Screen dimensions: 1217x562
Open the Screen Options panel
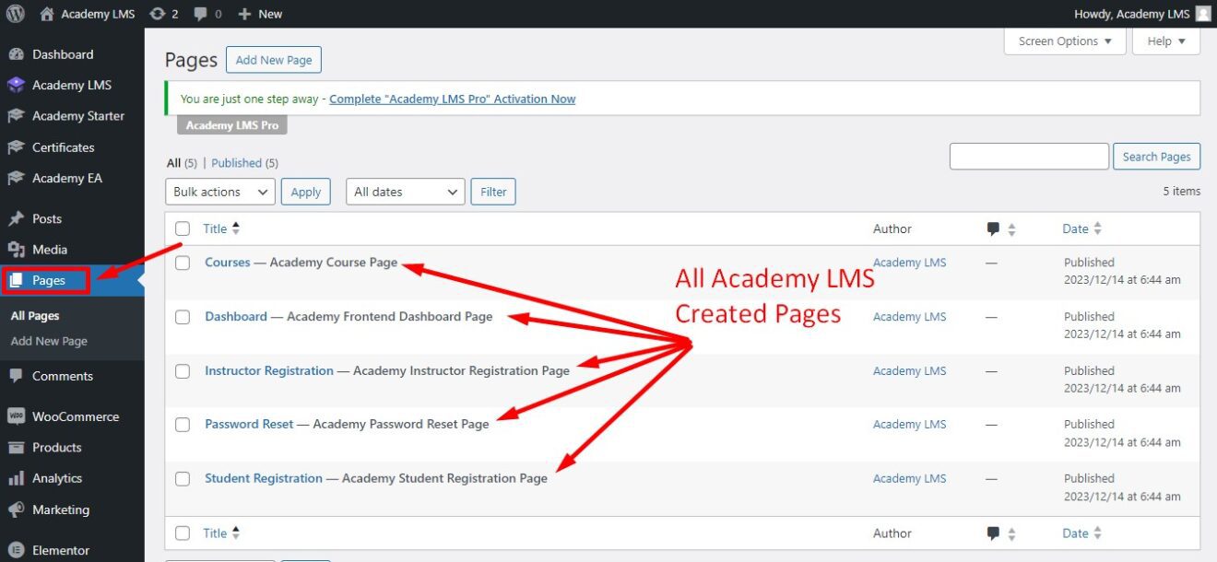[x=1065, y=41]
